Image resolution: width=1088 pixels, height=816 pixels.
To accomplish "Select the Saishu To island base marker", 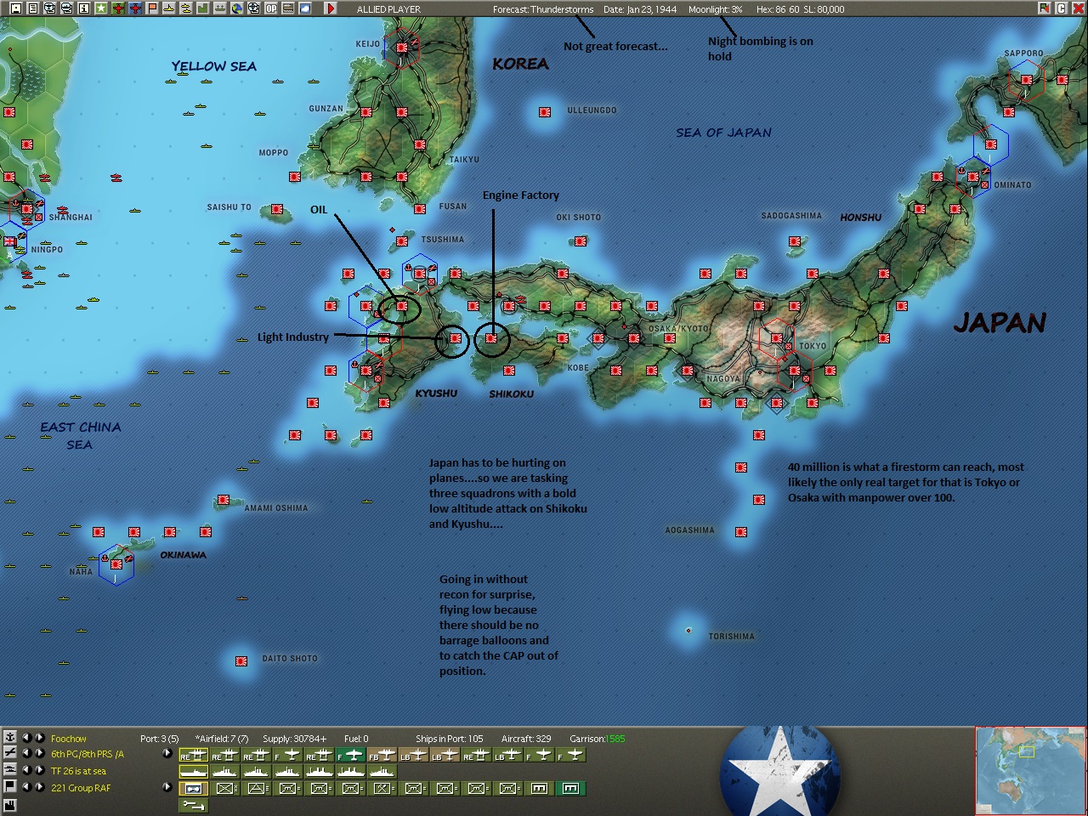I will [277, 209].
